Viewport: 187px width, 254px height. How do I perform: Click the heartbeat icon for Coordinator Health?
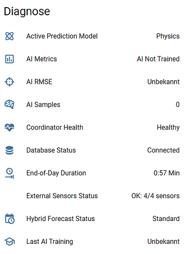click(x=10, y=128)
